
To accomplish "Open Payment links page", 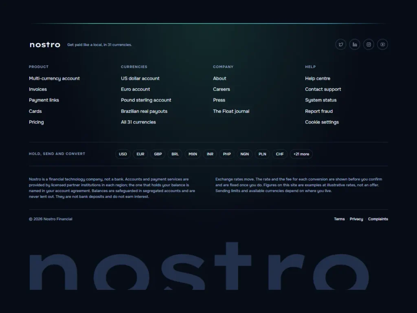I will pos(44,100).
